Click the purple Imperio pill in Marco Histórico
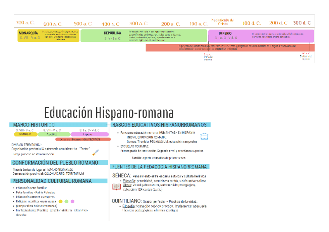Viewport: 329px width, 232px height. click(89, 134)
